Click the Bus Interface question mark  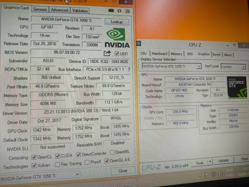pos(129,70)
